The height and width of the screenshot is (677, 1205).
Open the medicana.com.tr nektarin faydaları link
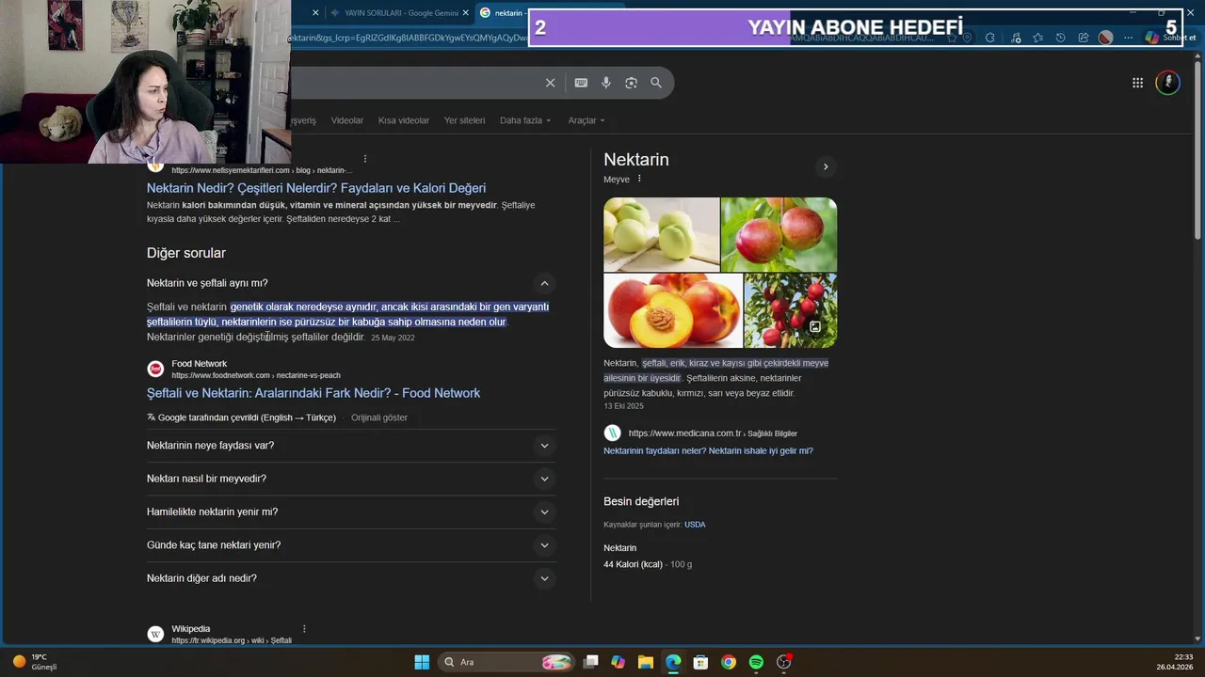[x=708, y=451]
